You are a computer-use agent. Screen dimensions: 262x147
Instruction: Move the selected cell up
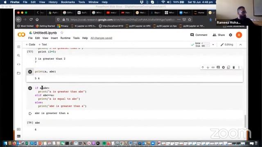203,67
